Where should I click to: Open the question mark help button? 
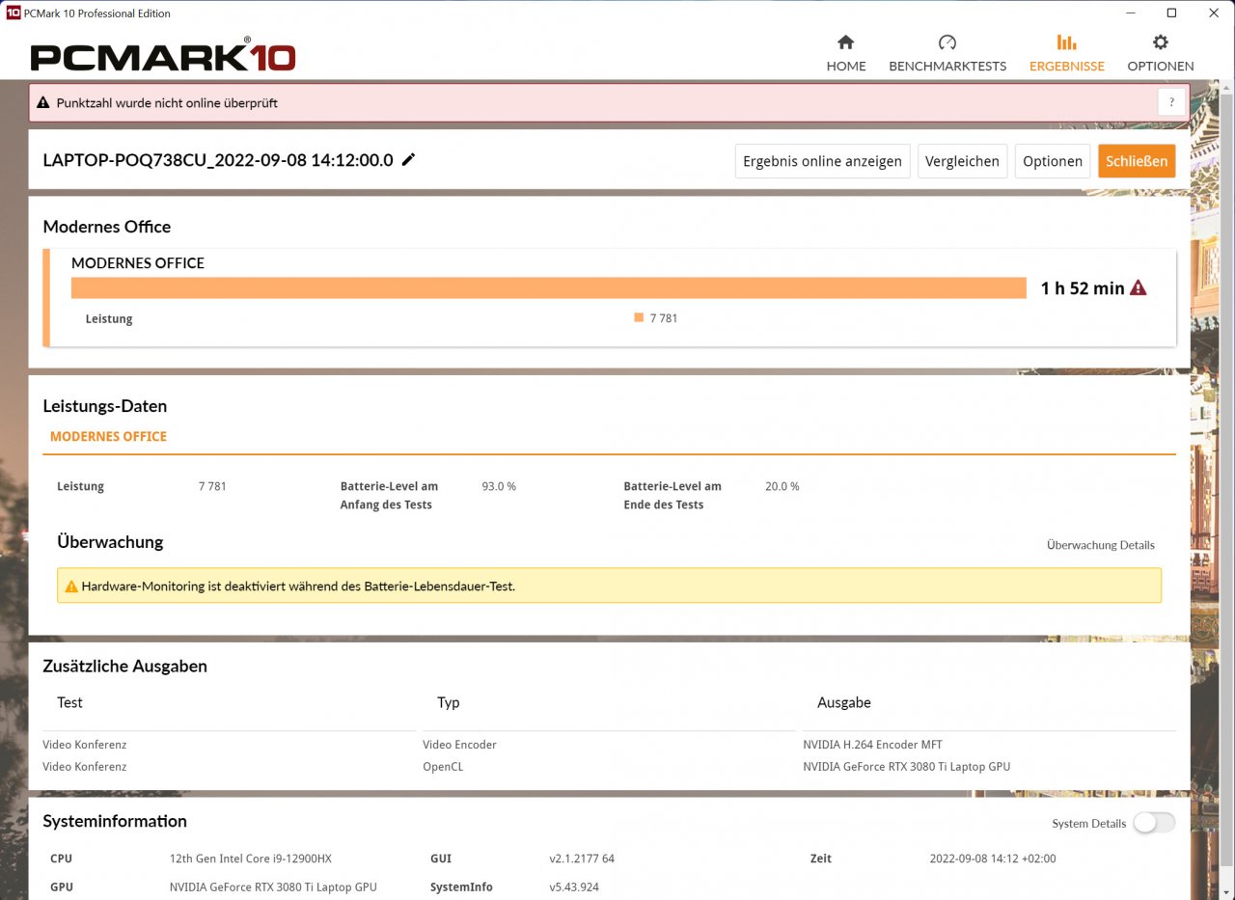pyautogui.click(x=1171, y=102)
